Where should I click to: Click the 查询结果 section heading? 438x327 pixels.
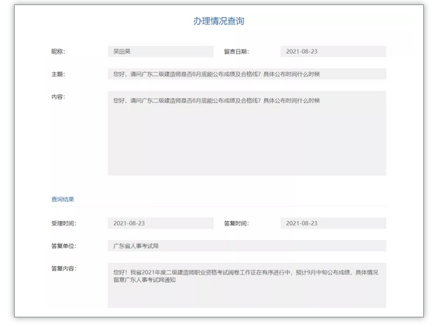click(63, 199)
